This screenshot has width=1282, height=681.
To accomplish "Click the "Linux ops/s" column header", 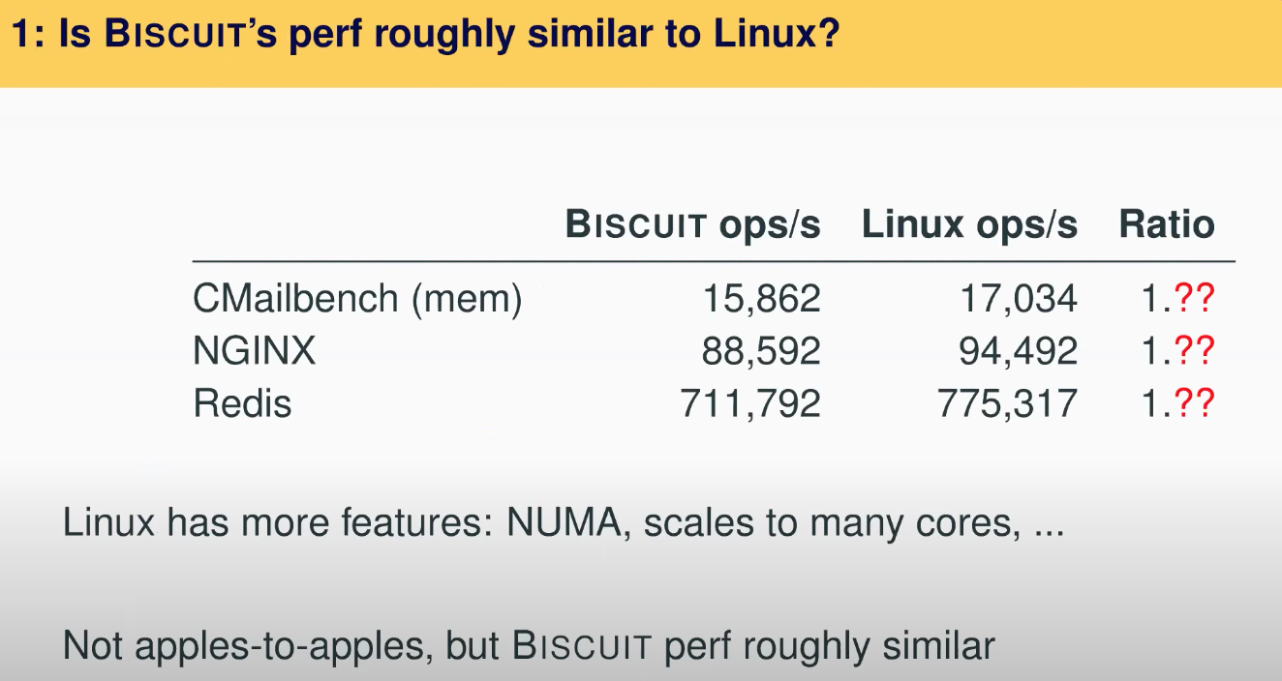I will (x=969, y=225).
